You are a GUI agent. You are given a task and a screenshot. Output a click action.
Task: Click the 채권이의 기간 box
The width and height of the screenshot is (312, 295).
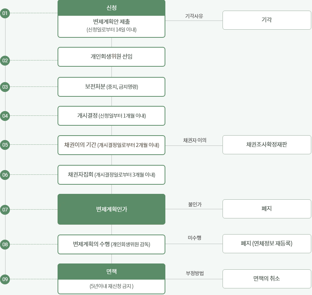click(x=111, y=145)
